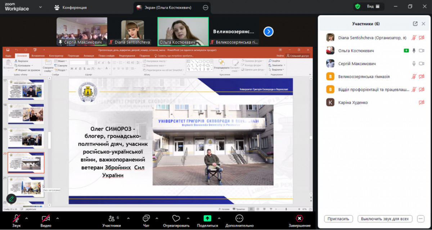Click the green Share screen icon
The image size is (432, 230).
(207, 218)
